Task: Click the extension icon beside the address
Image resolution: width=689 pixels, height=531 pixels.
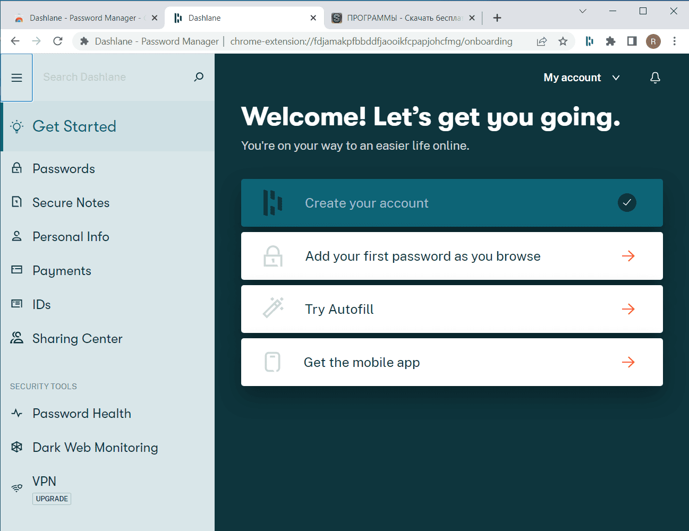Action: (84, 41)
